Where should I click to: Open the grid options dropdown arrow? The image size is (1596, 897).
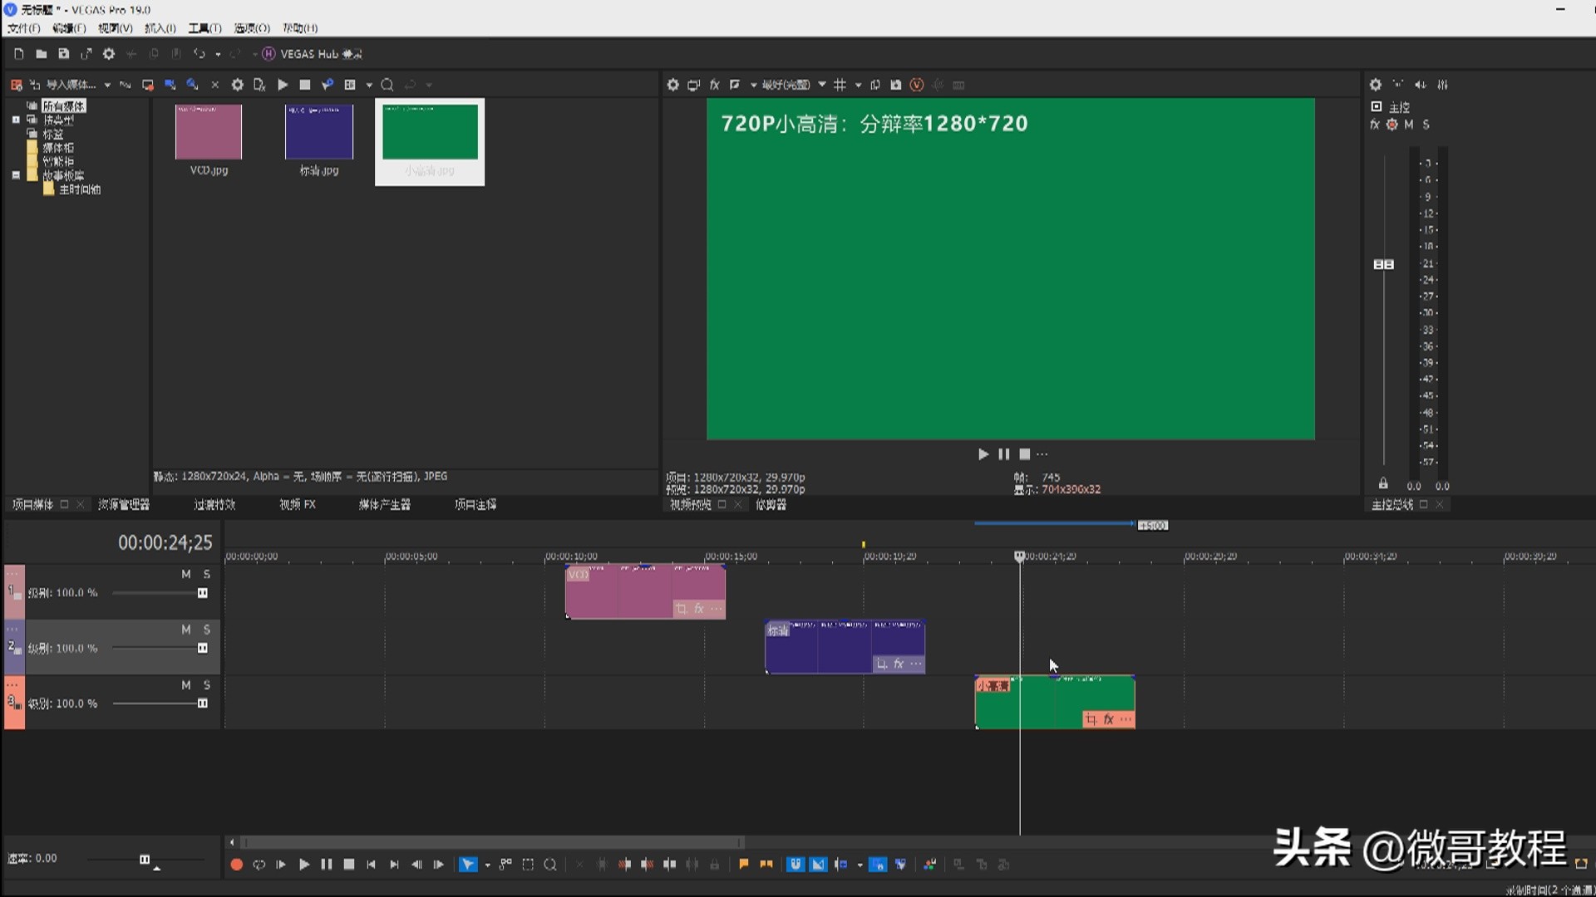point(858,84)
